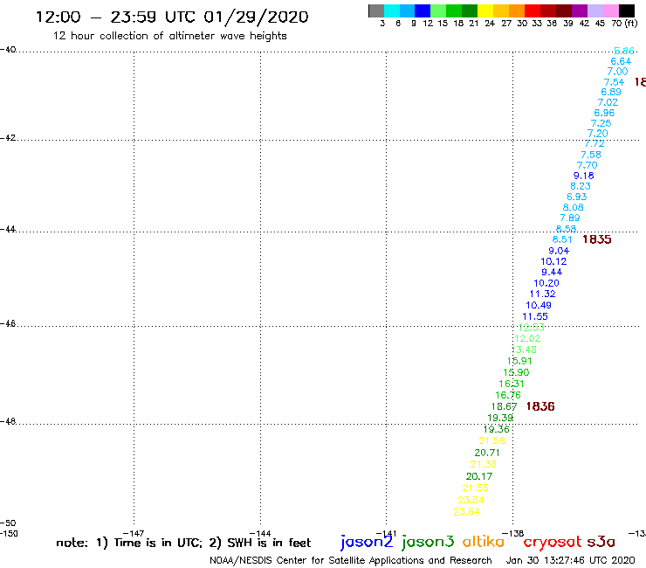This screenshot has height=568, width=646.
Task: Click the 1835 time stamp label
Action: tap(597, 239)
